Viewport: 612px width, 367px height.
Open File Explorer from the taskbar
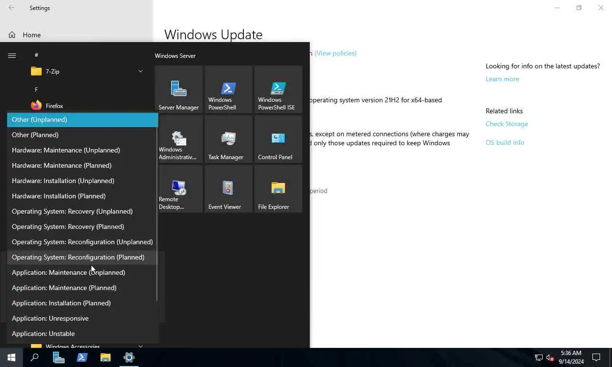click(105, 357)
